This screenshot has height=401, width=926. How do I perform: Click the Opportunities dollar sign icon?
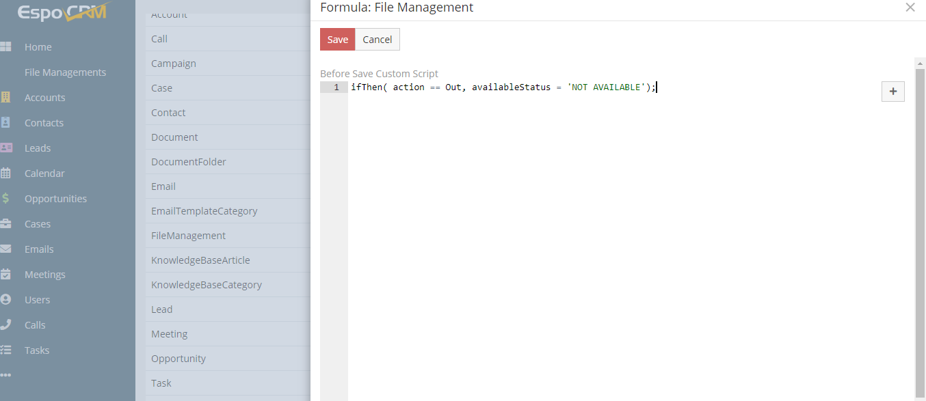click(x=5, y=199)
